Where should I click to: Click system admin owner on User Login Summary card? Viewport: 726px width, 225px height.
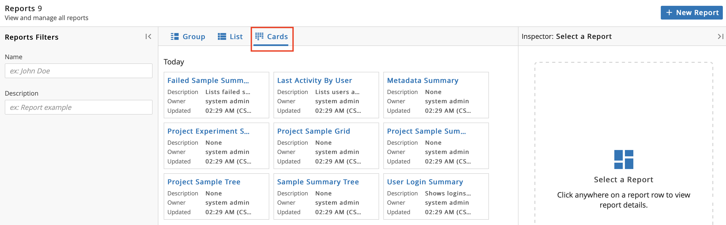point(447,203)
